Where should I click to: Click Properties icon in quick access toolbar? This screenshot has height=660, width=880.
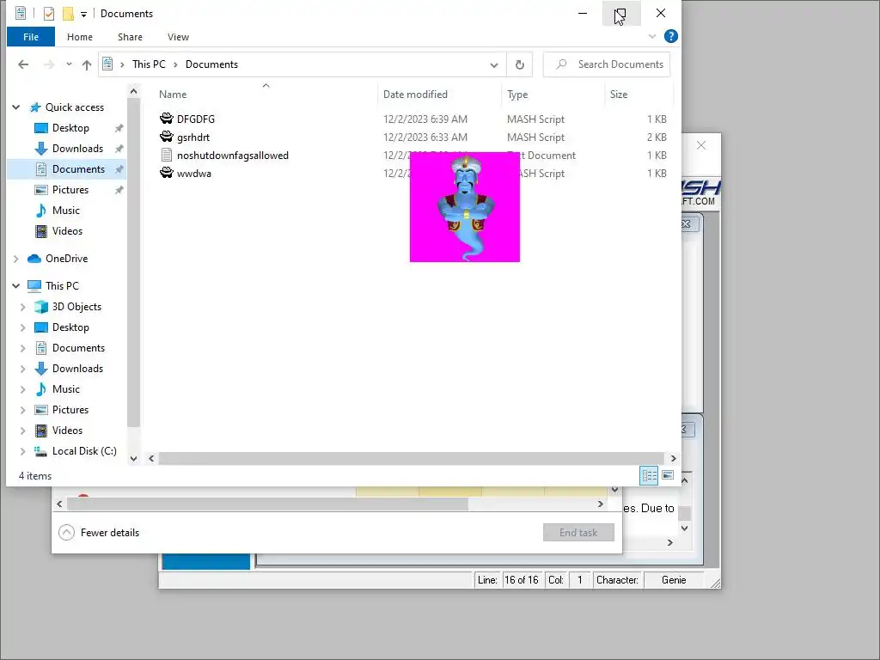click(x=49, y=14)
